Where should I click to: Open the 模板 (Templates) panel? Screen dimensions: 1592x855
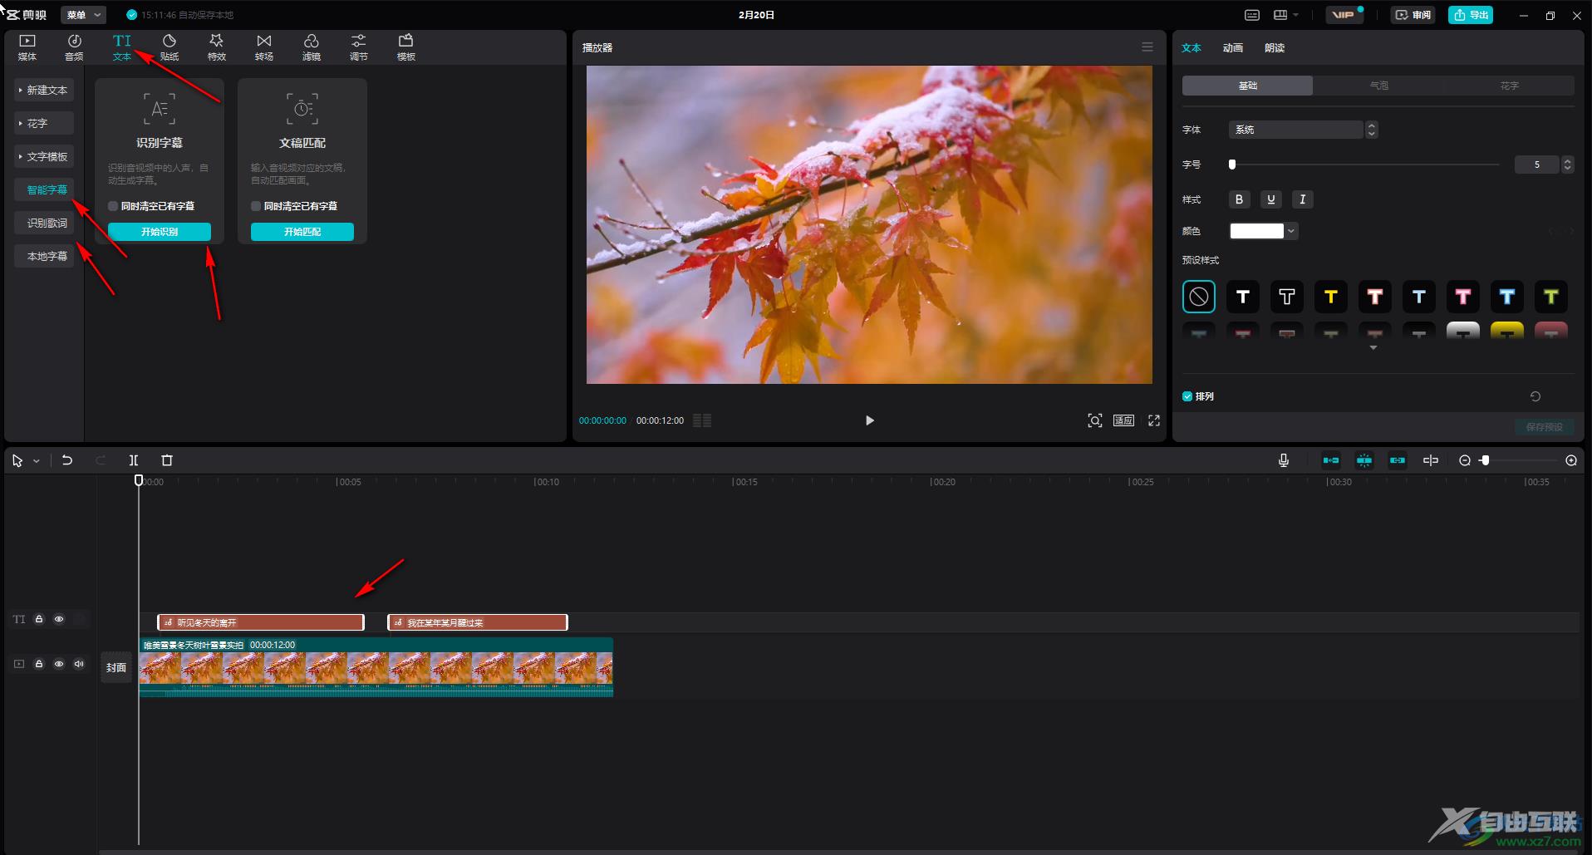pyautogui.click(x=406, y=47)
